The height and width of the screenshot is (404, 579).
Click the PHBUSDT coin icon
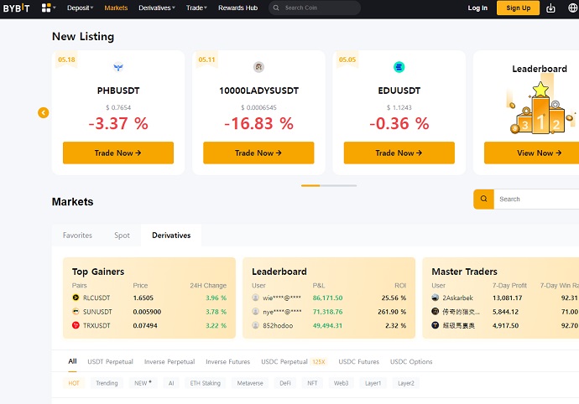pyautogui.click(x=118, y=67)
